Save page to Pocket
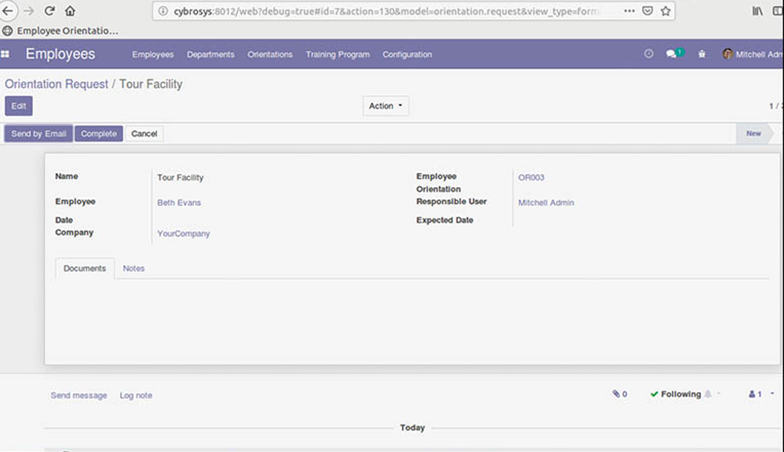The height and width of the screenshot is (452, 784). click(648, 11)
